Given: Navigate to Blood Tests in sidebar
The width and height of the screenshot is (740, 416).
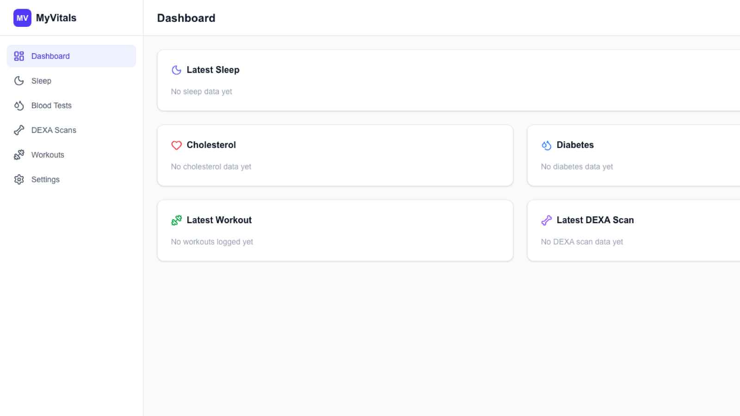Looking at the screenshot, I should [51, 105].
